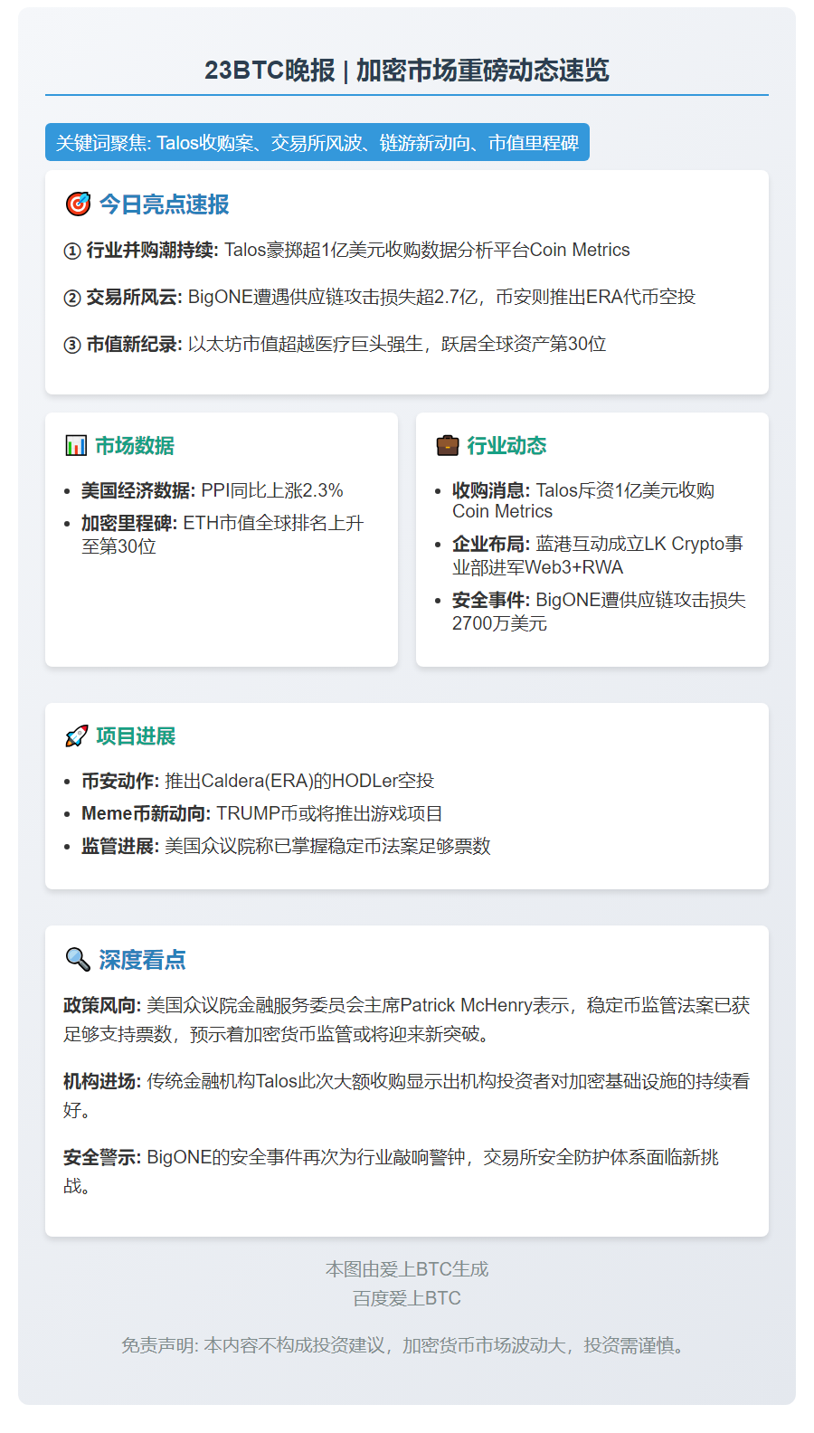The height and width of the screenshot is (1433, 814).
Task: Click the 安全事件 BigONE 2700万美元 bullet
Action: [x=599, y=612]
